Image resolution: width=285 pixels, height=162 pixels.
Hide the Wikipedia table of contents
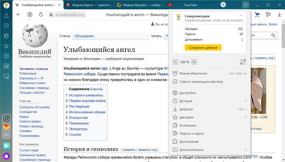pos(96,89)
